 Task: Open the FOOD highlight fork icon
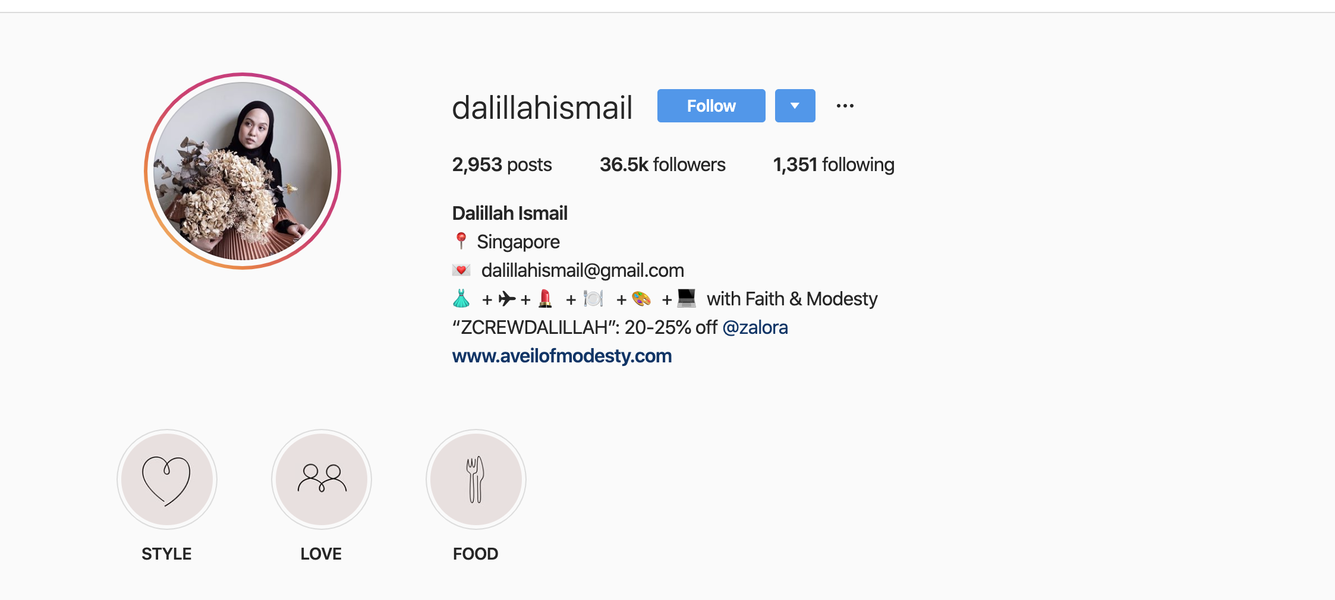click(476, 479)
